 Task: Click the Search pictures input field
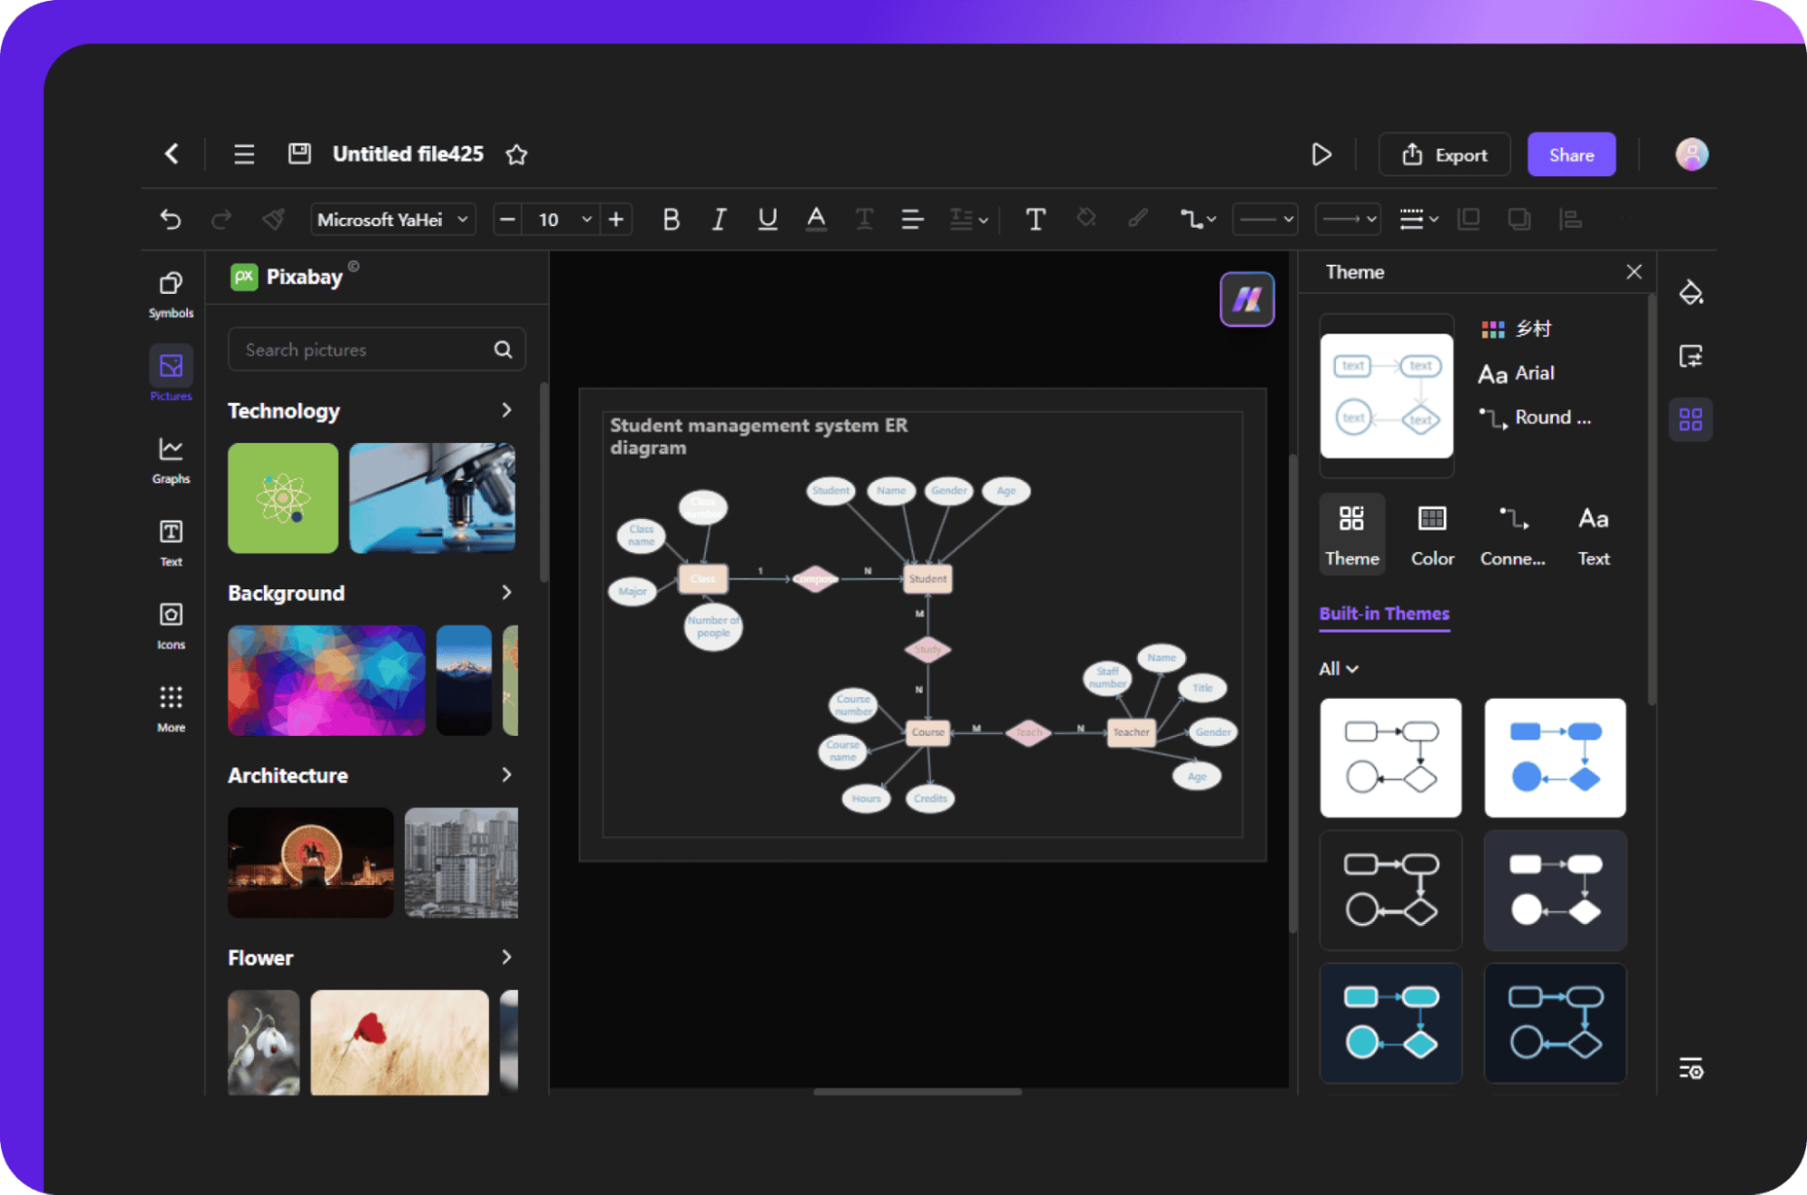pyautogui.click(x=377, y=350)
